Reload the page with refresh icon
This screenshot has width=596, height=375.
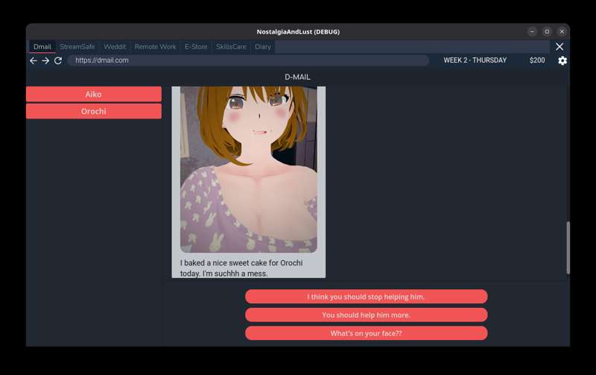(x=58, y=60)
